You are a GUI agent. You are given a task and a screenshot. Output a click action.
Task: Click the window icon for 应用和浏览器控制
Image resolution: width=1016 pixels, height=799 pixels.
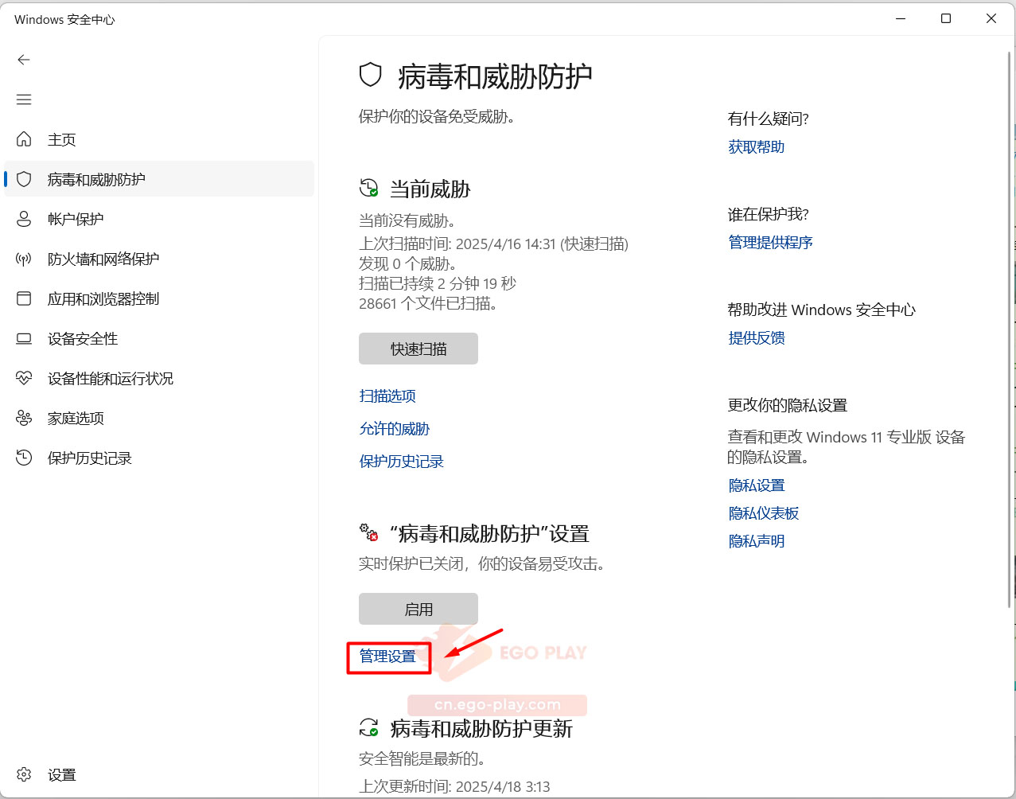(24, 298)
